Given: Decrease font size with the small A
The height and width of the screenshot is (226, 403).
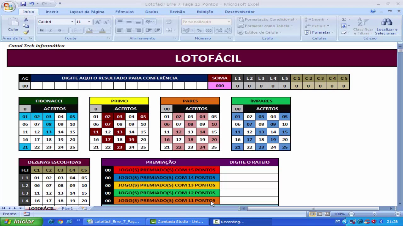Looking at the screenshot, I should click(106, 22).
